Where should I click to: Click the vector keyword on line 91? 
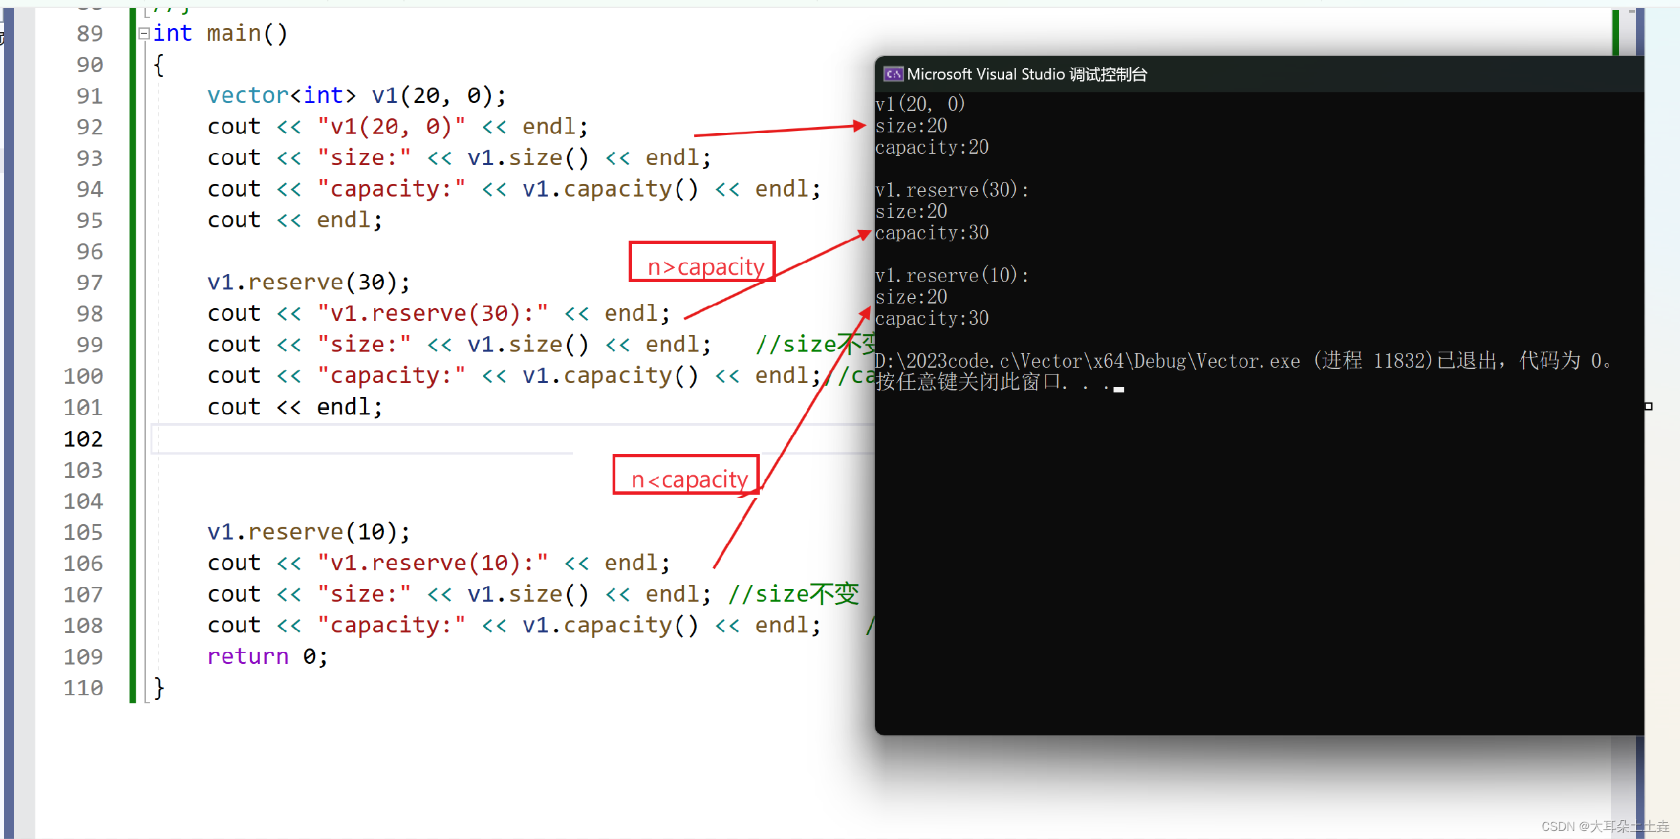[247, 96]
